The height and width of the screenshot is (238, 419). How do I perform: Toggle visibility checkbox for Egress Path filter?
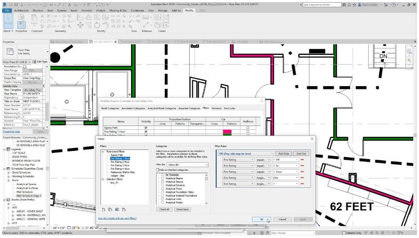point(146,128)
